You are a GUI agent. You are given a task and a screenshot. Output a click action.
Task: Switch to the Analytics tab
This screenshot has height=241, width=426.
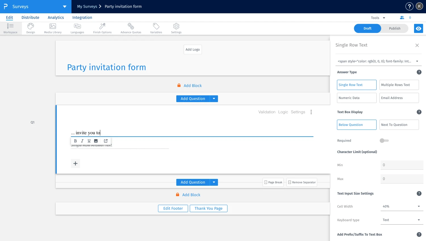(55, 17)
